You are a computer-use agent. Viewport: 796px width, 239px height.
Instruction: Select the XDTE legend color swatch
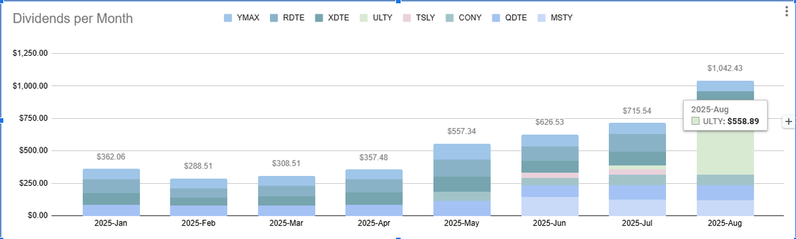click(x=319, y=18)
